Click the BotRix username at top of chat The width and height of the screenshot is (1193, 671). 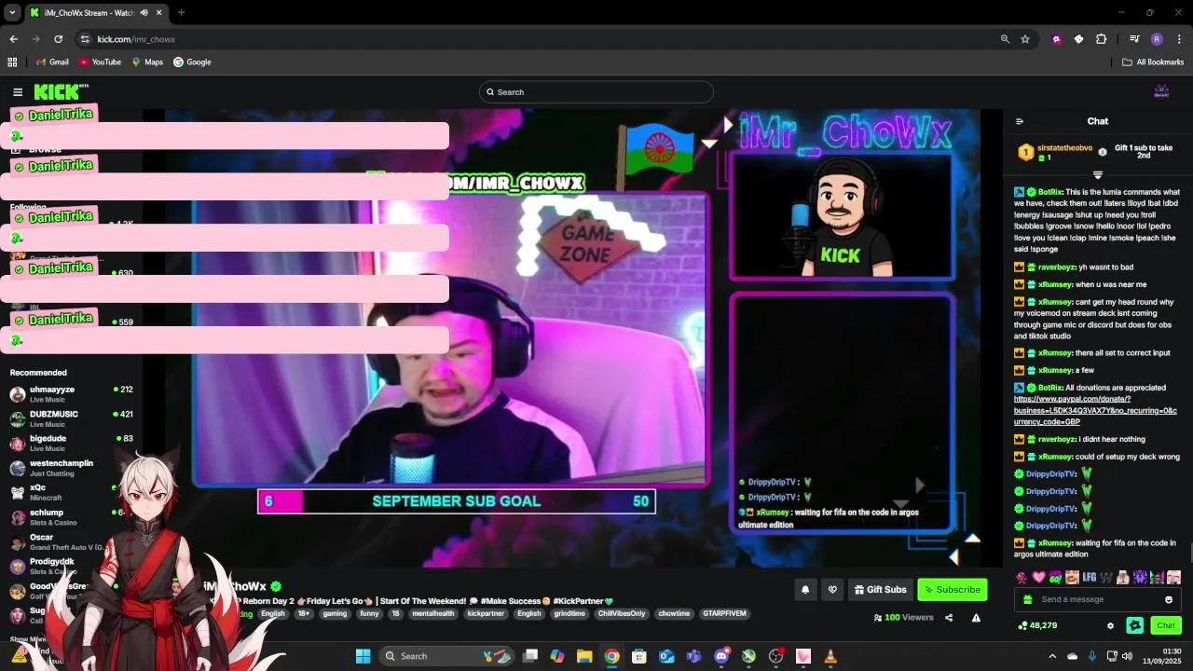click(x=1050, y=192)
